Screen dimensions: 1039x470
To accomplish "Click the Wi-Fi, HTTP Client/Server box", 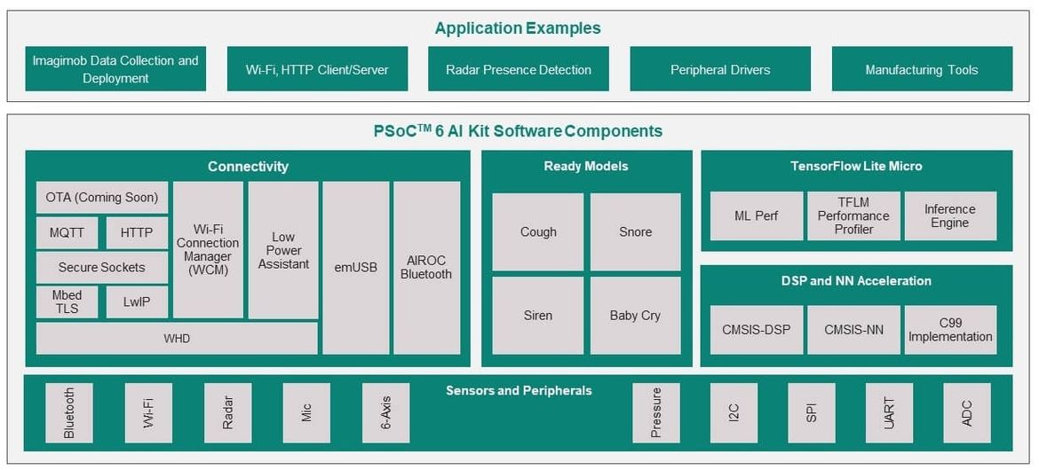I will click(x=317, y=69).
